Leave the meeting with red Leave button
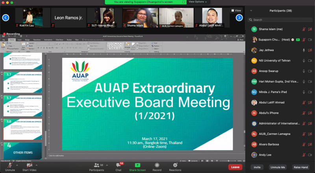Image resolution: width=315 pixels, height=173 pixels. 235,167
